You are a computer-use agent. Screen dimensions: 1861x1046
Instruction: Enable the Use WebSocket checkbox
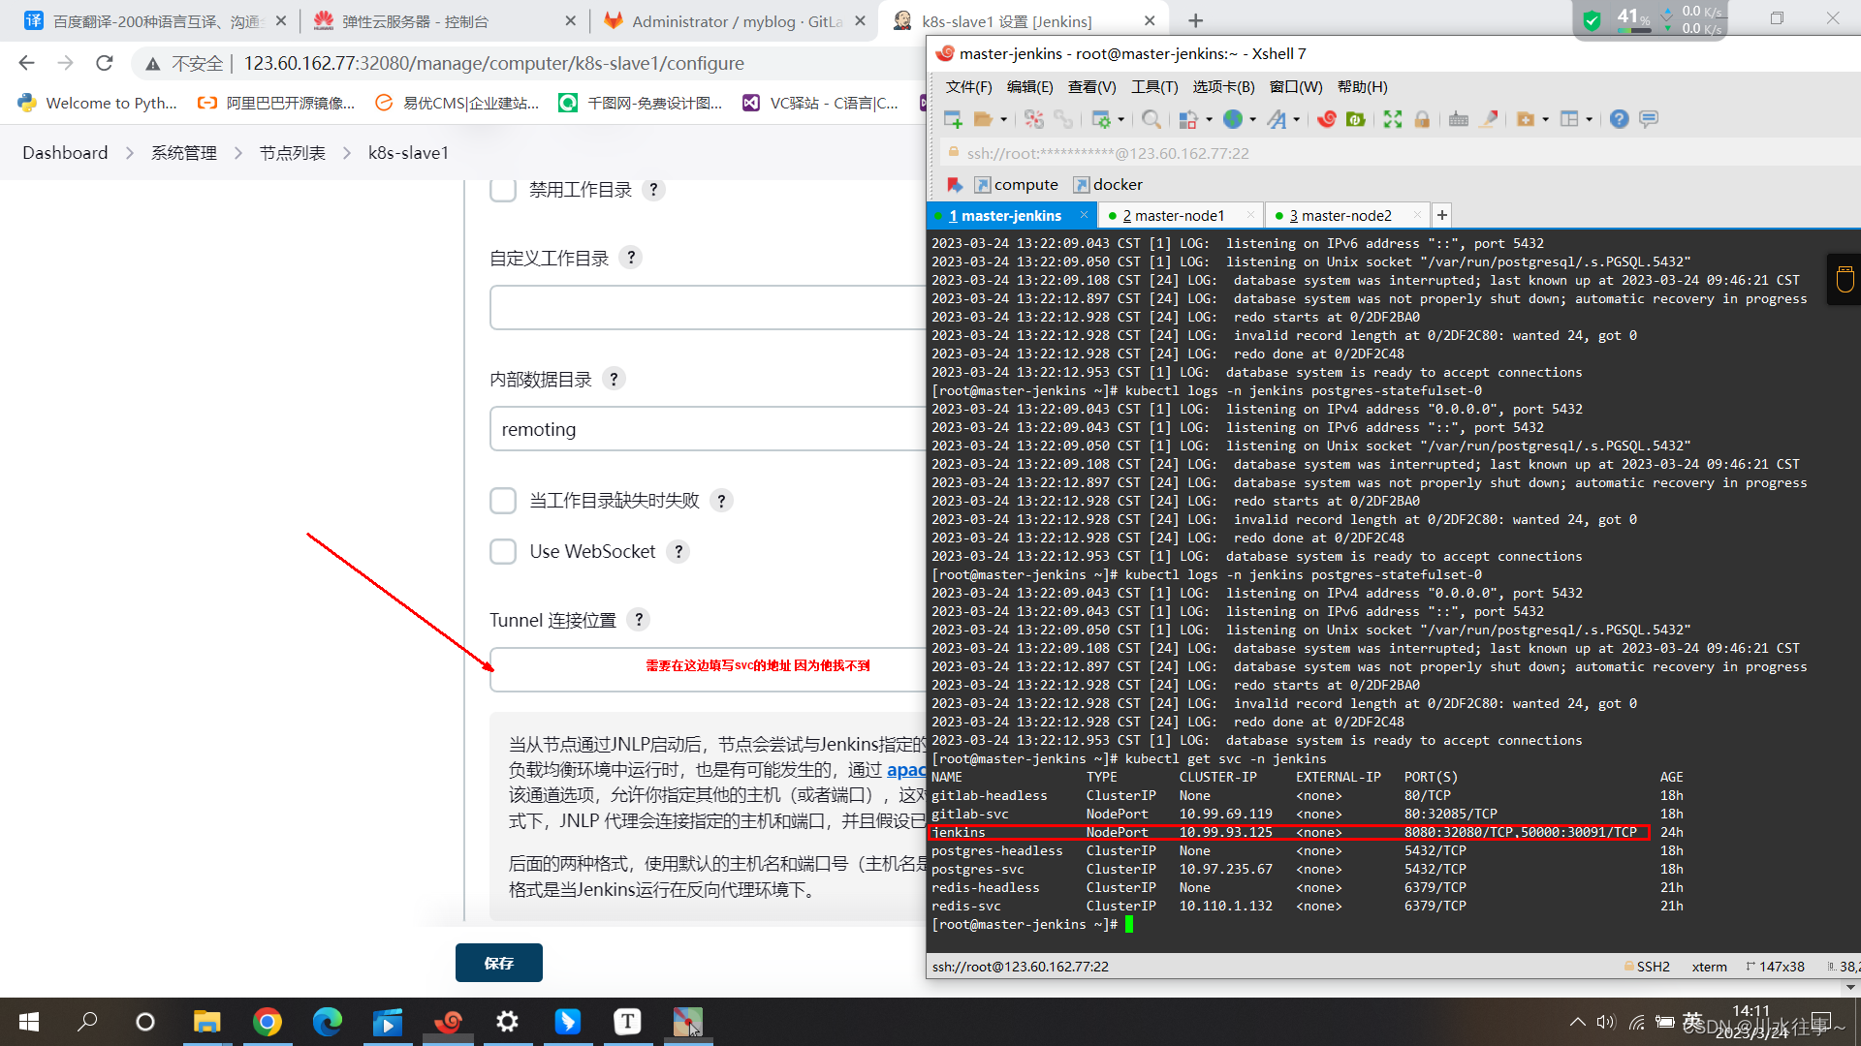pos(503,552)
